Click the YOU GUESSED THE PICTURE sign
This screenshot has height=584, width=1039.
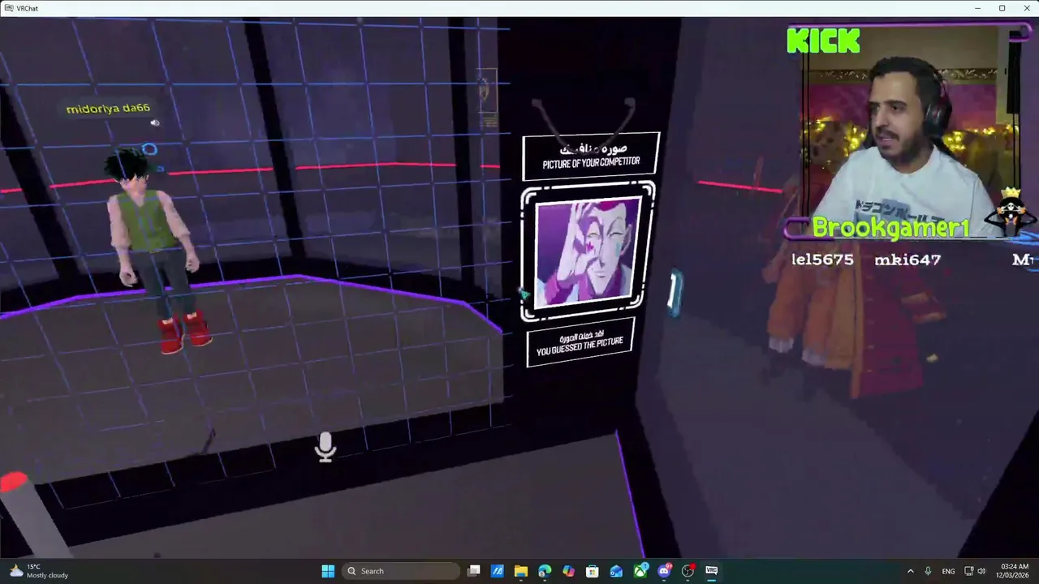pyautogui.click(x=580, y=341)
